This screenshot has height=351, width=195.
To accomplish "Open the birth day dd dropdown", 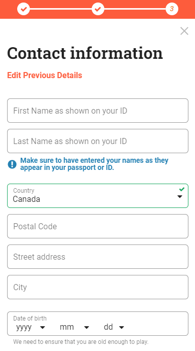I will pos(114,327).
